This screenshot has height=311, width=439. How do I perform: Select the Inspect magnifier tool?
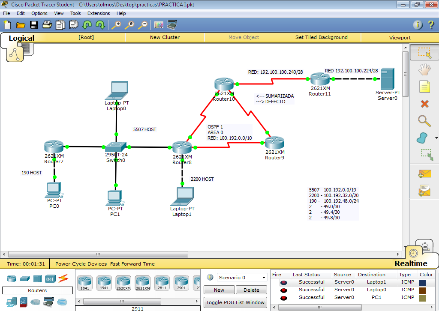pos(424,121)
